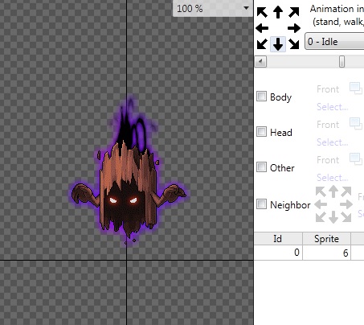Select the Sprite cell with value 6
The image size is (364, 325).
(326, 253)
